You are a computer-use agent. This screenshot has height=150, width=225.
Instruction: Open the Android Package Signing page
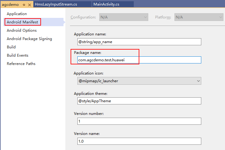click(29, 39)
